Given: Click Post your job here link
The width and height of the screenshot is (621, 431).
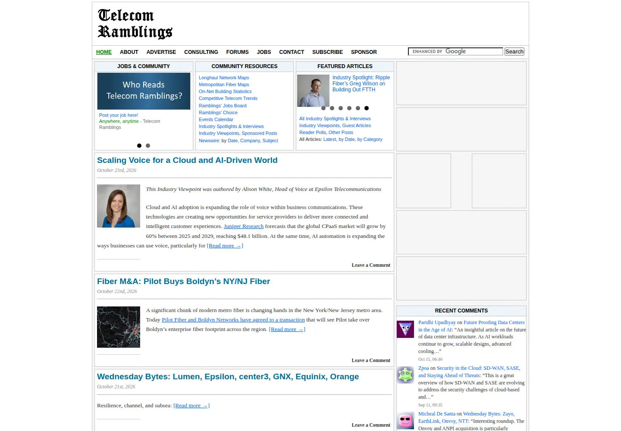Looking at the screenshot, I should point(119,115).
